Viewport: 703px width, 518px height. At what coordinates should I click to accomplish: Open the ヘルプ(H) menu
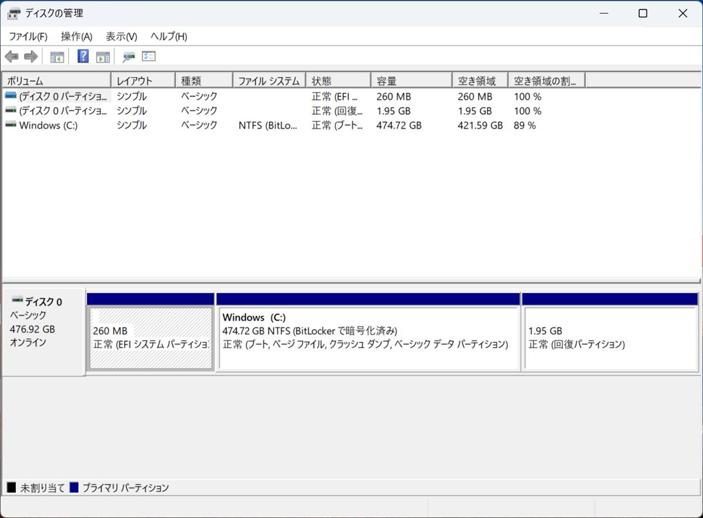(x=169, y=36)
